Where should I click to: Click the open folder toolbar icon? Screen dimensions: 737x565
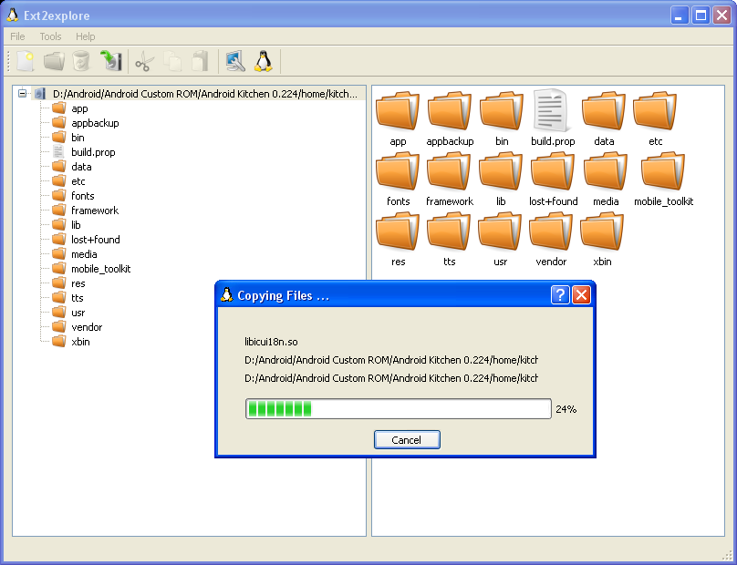[54, 61]
